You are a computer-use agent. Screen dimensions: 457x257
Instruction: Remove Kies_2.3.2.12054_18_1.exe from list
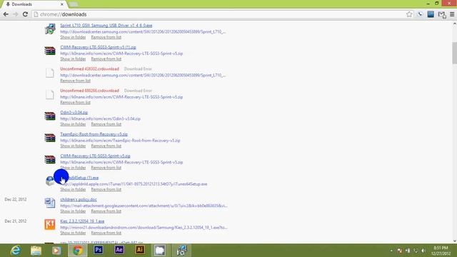[106, 233]
